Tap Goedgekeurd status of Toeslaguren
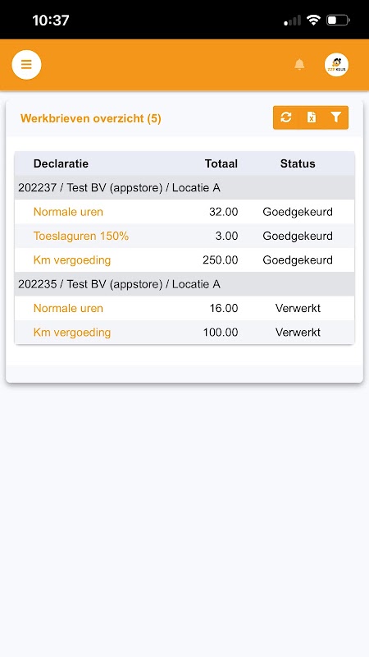Image resolution: width=369 pixels, height=657 pixels. [x=298, y=236]
